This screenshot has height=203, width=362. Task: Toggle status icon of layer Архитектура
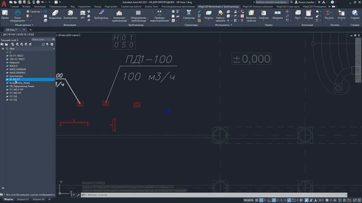7,76
